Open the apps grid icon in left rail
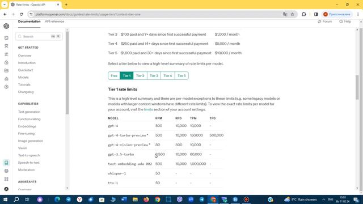Viewport: 363px width, 204px height. coord(6,179)
